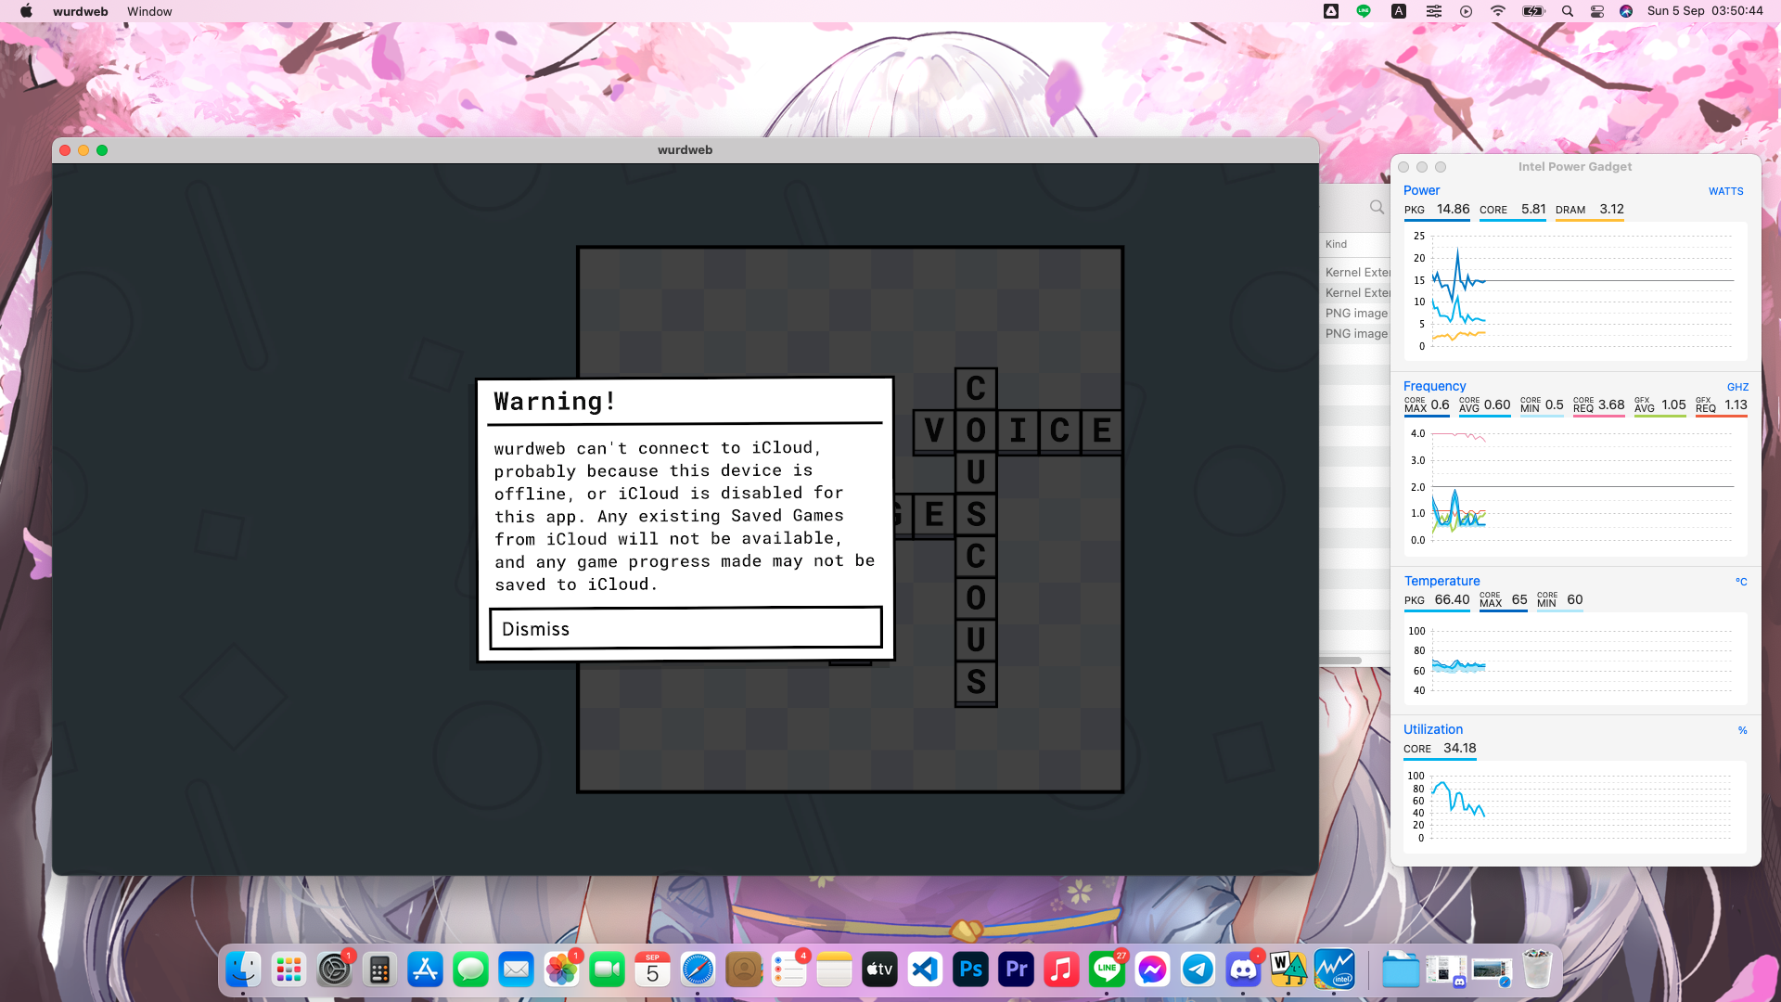
Task: Open Calendar showing Sep 5 in Dock
Action: (x=652, y=970)
